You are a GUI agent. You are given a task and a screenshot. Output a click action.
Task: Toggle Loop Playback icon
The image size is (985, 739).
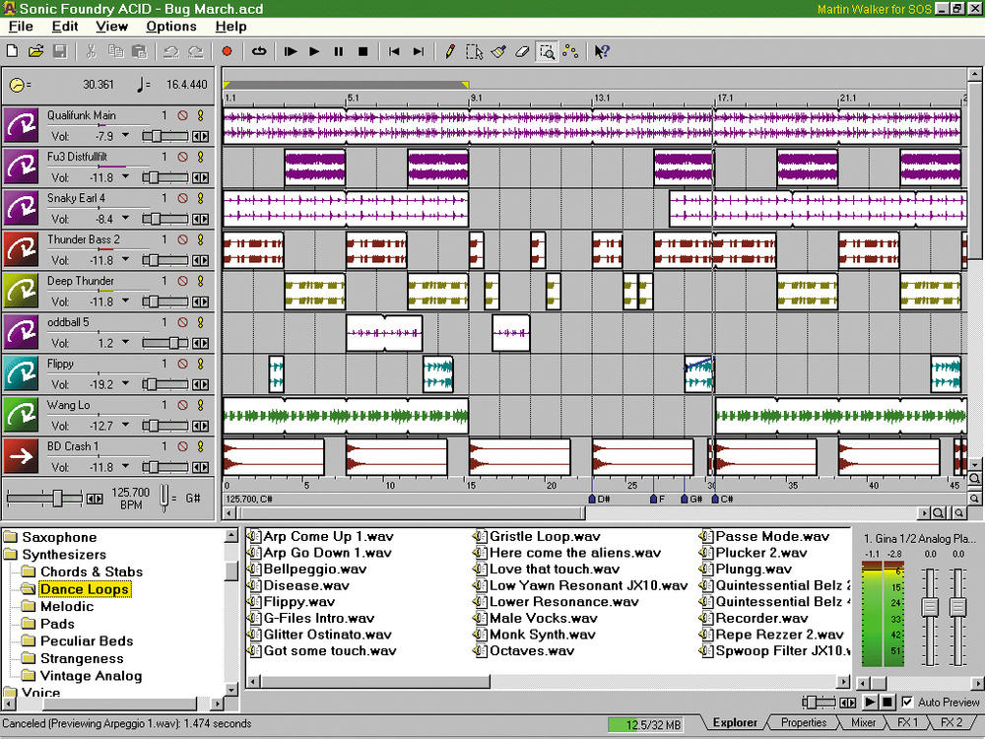point(259,51)
